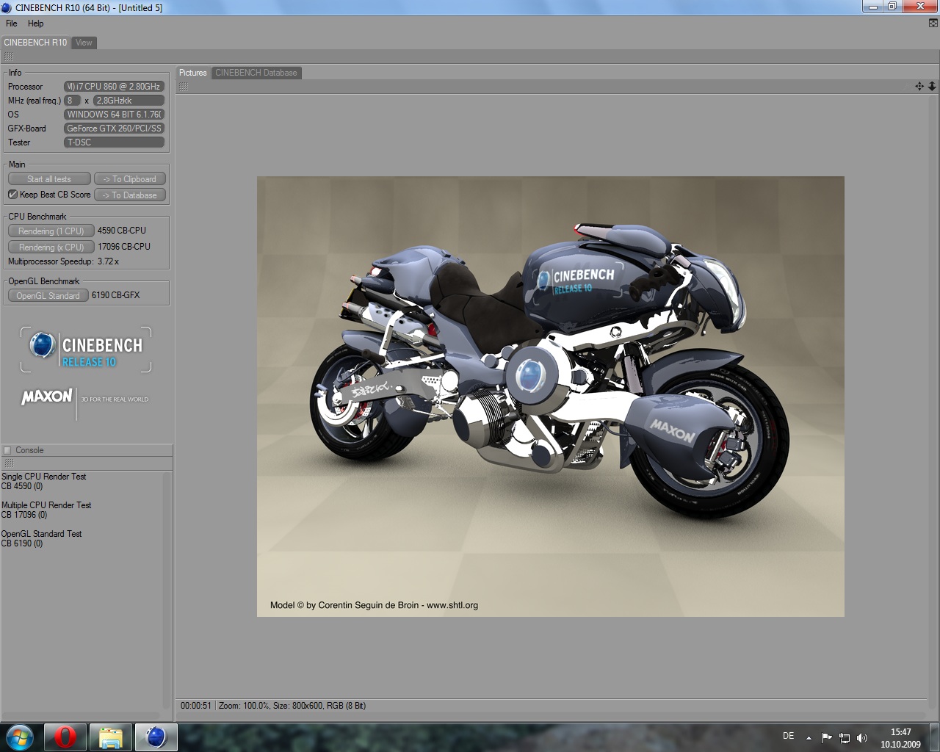The width and height of the screenshot is (940, 752).
Task: Click the layout toggle icon below window controls
Action: pyautogui.click(x=933, y=23)
